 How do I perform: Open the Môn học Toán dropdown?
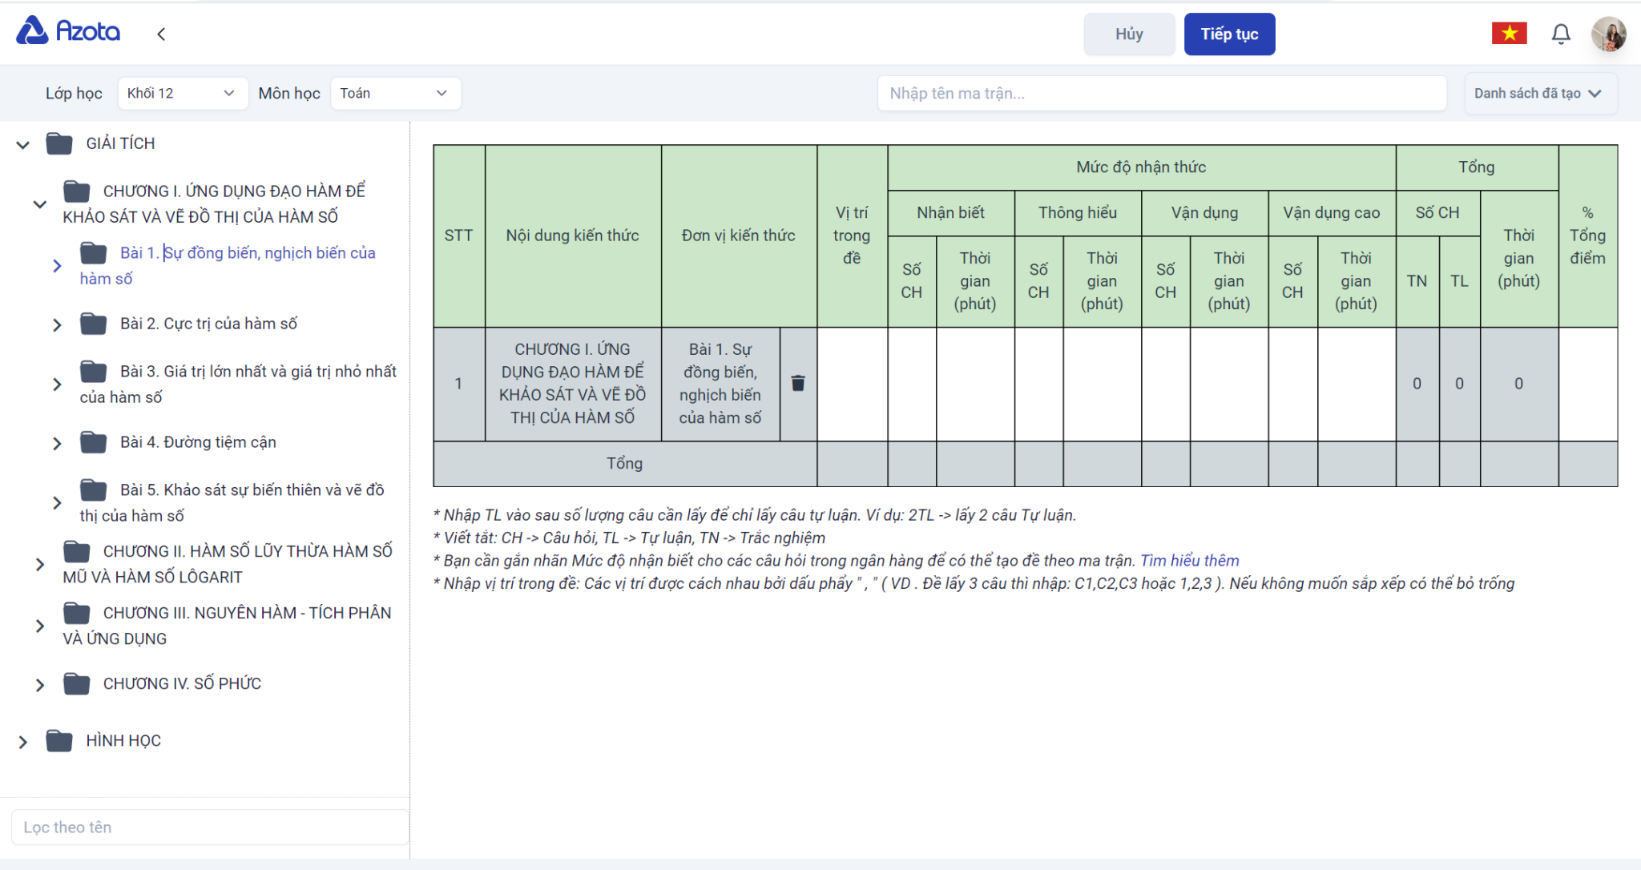pos(394,93)
